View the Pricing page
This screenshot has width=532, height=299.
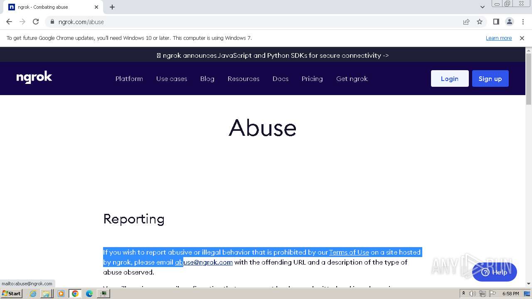tap(312, 78)
